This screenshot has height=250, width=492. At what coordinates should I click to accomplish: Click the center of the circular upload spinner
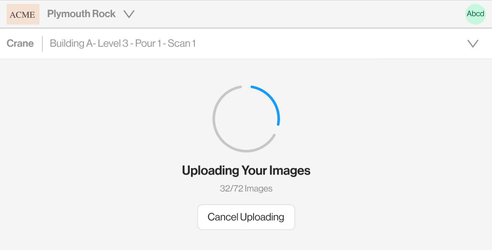[246, 119]
